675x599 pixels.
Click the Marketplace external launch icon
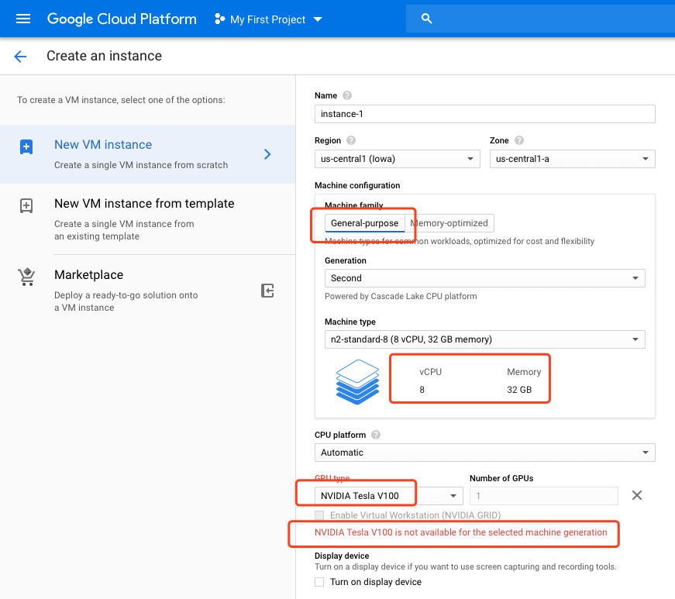tap(267, 291)
